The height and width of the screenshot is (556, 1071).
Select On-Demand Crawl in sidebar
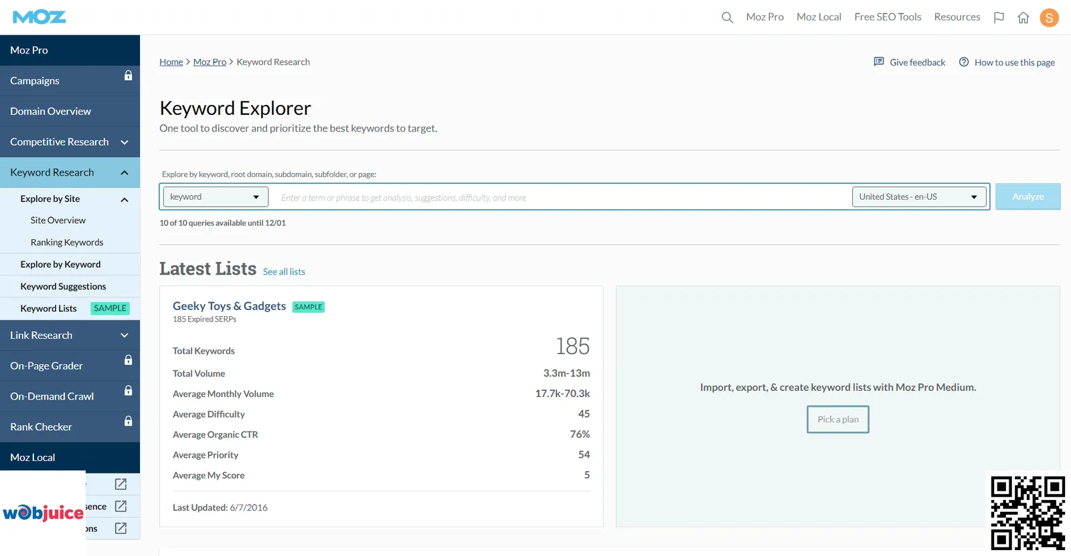[70, 396]
